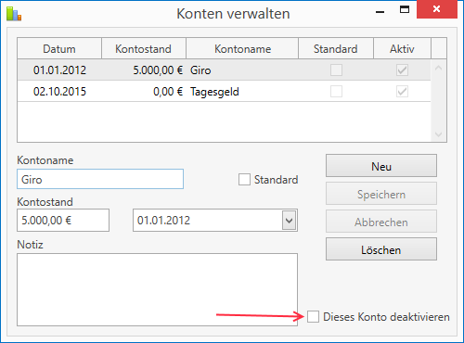Image resolution: width=464 pixels, height=343 pixels.
Task: Focus the Kontoname field containing Giro
Action: 100,179
